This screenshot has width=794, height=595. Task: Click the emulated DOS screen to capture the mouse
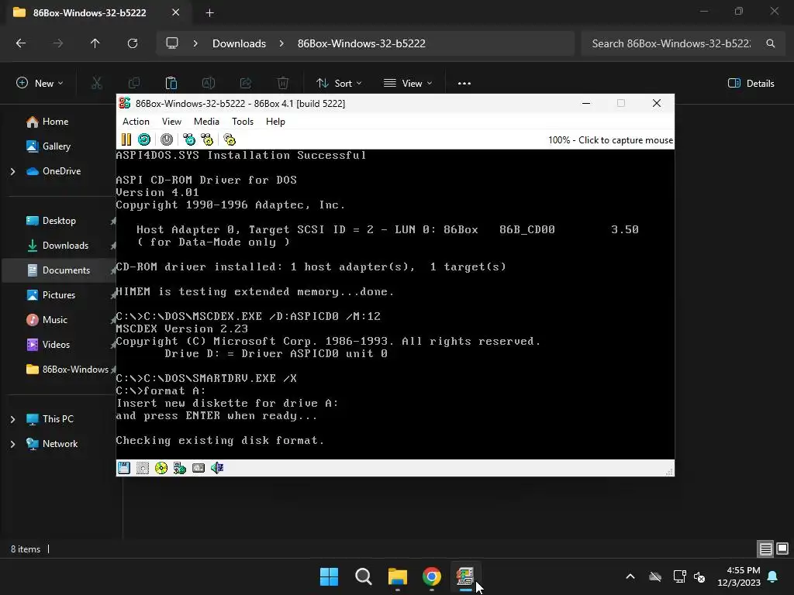[395, 304]
